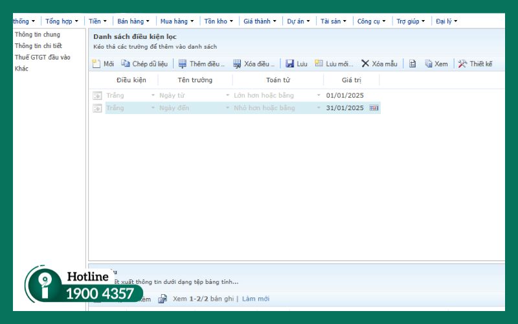Open the Giá thành menu
518x324 pixels.
click(260, 21)
